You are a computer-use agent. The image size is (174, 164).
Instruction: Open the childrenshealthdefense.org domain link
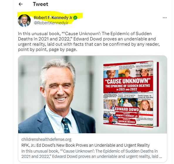point(46,139)
